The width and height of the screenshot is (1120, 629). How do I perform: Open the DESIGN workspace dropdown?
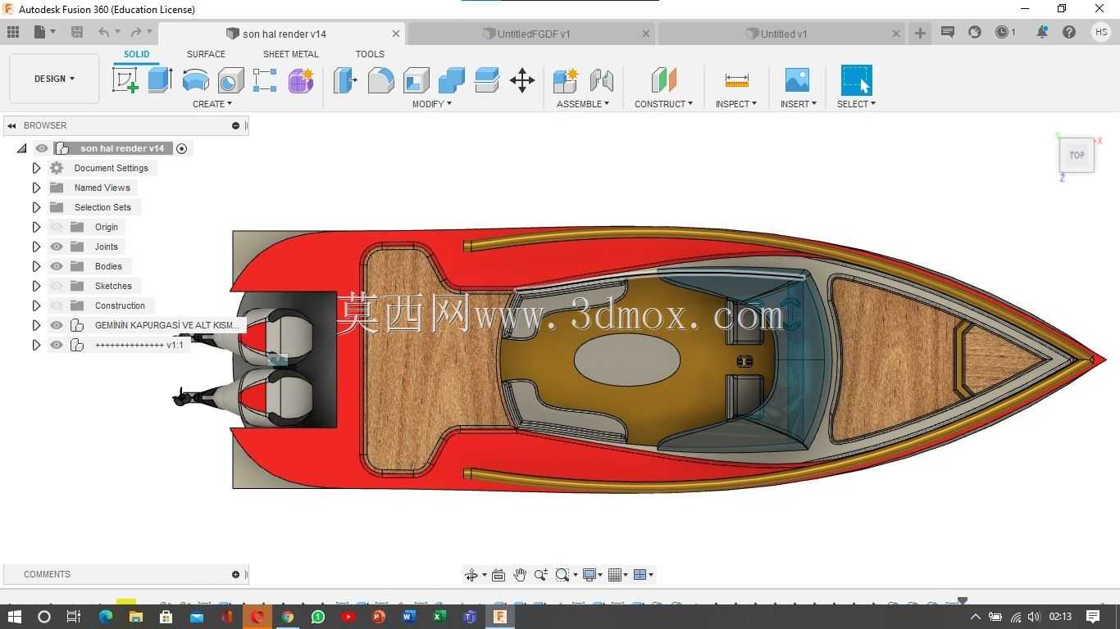pyautogui.click(x=54, y=79)
